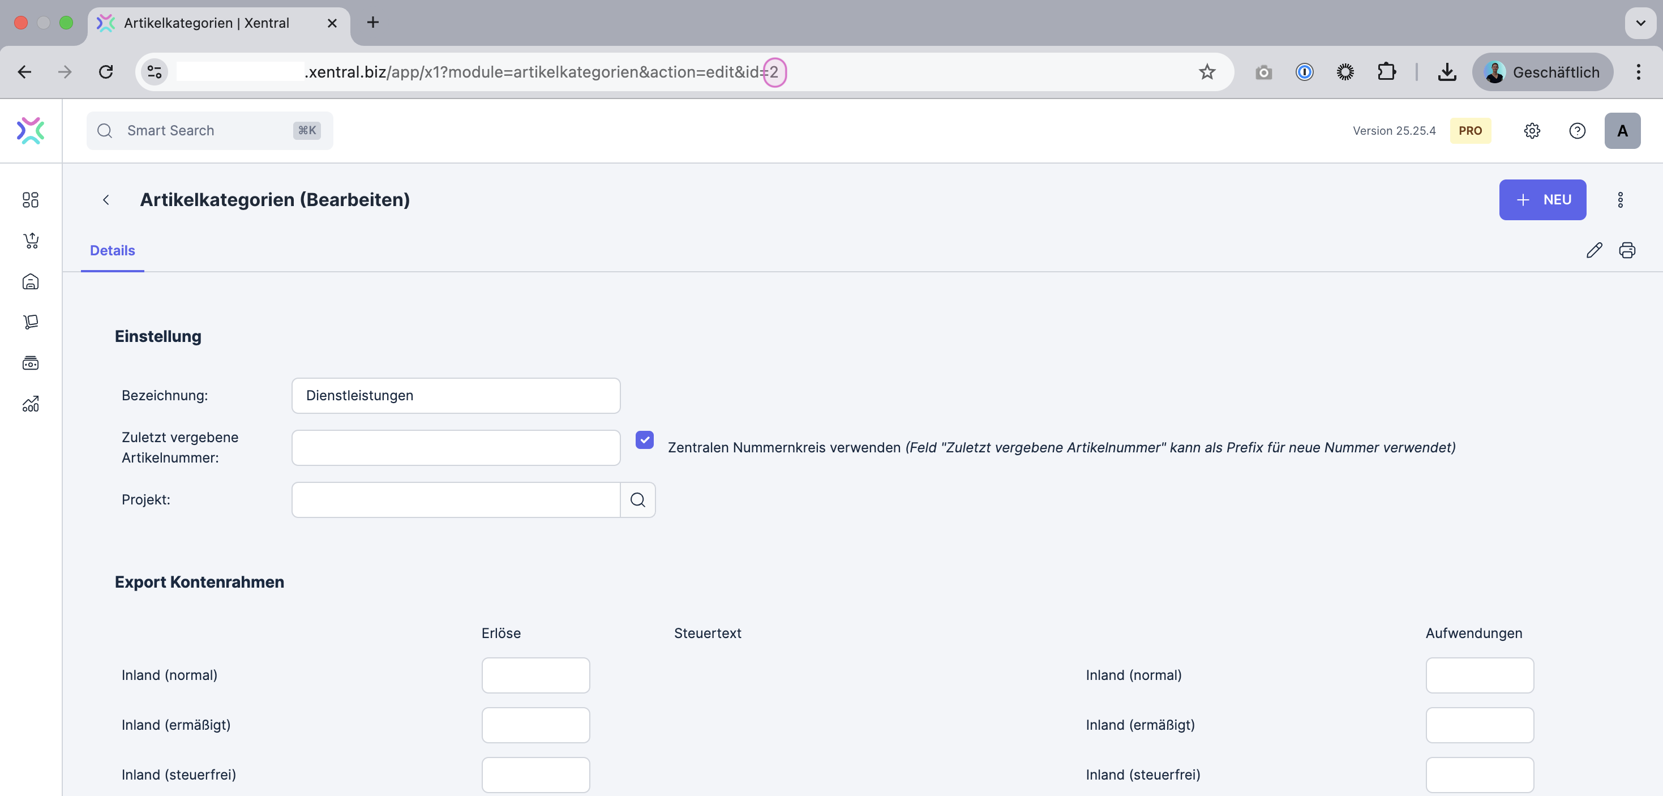The width and height of the screenshot is (1663, 796).
Task: Open the cash register accounting sidebar icon
Action: click(x=31, y=363)
